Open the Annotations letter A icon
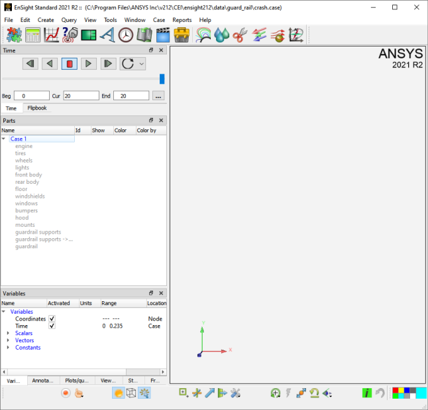Image resolution: width=428 pixels, height=410 pixels. (x=107, y=35)
